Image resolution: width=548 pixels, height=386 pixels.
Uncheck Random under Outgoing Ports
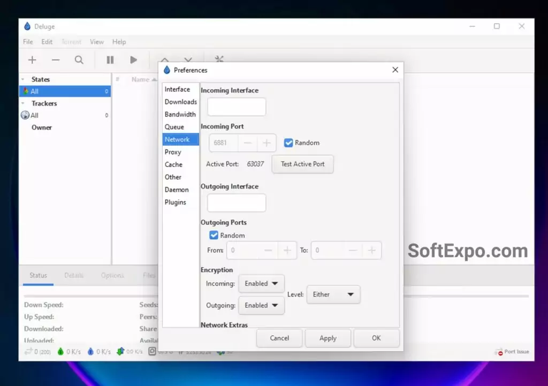[214, 236]
